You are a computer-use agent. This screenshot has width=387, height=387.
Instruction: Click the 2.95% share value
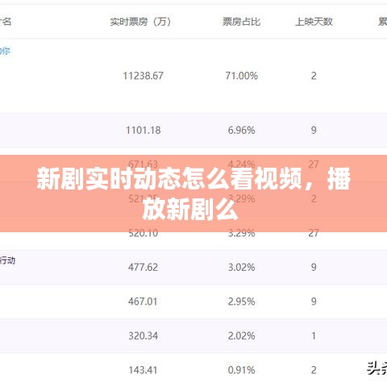point(241,302)
